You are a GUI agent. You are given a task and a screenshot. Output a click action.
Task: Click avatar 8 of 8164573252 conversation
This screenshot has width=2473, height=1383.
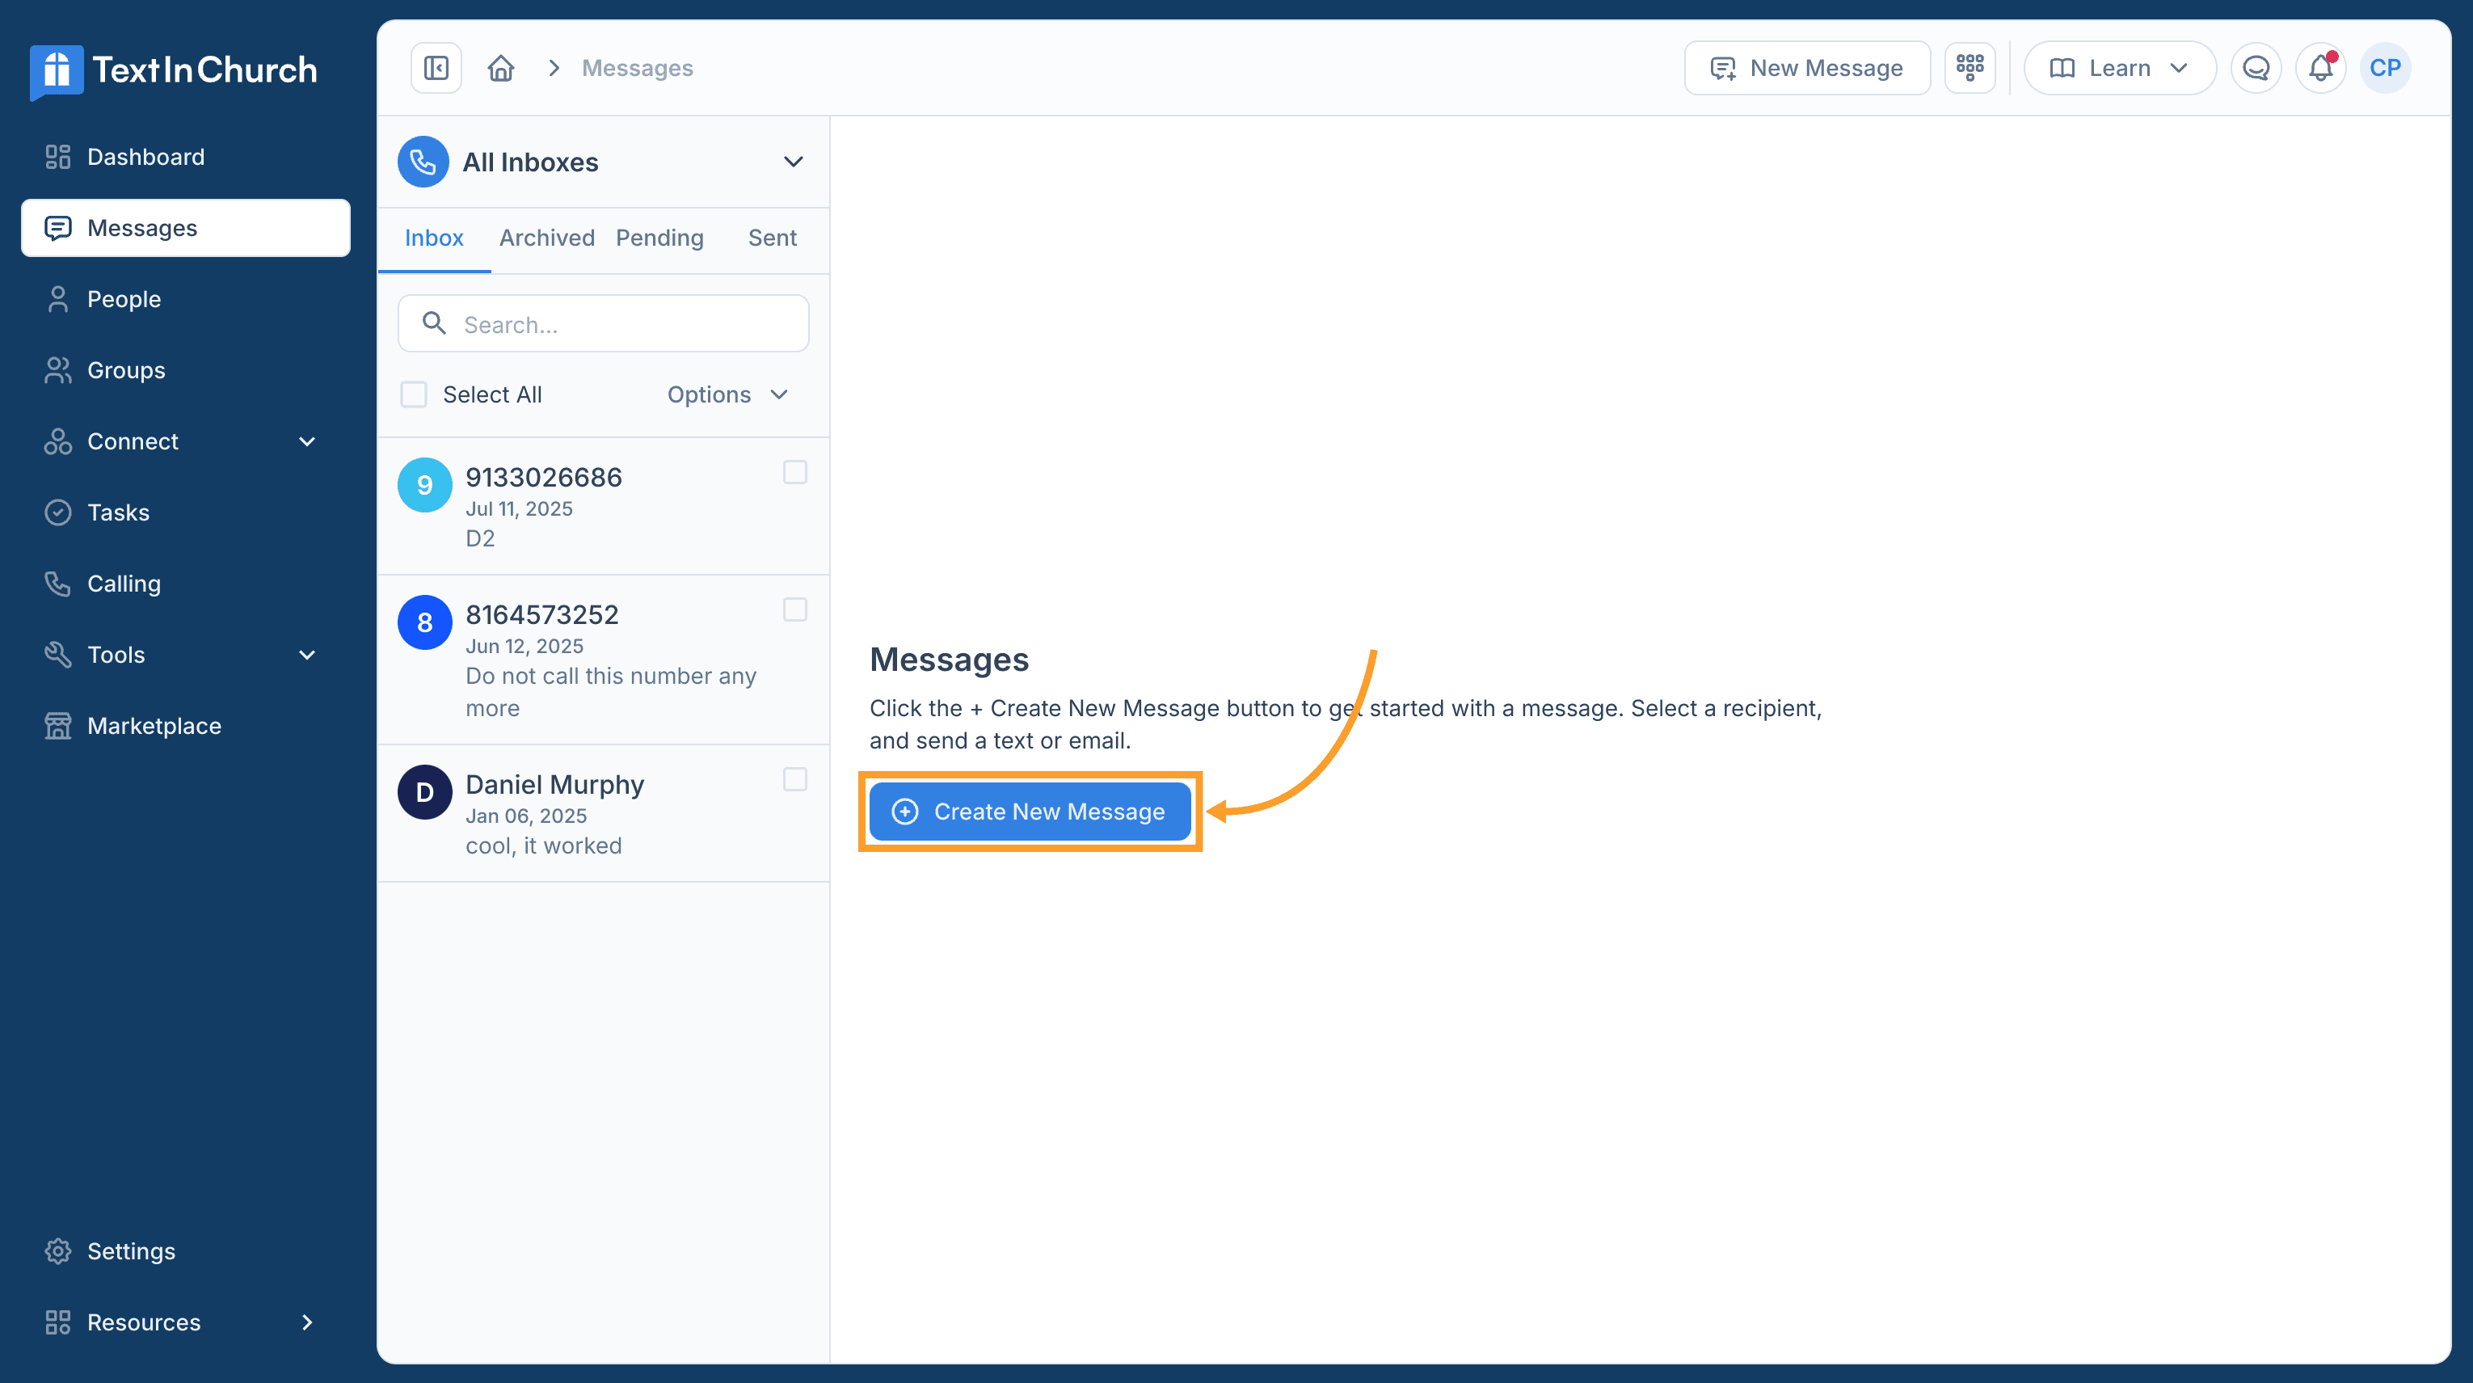(x=424, y=622)
